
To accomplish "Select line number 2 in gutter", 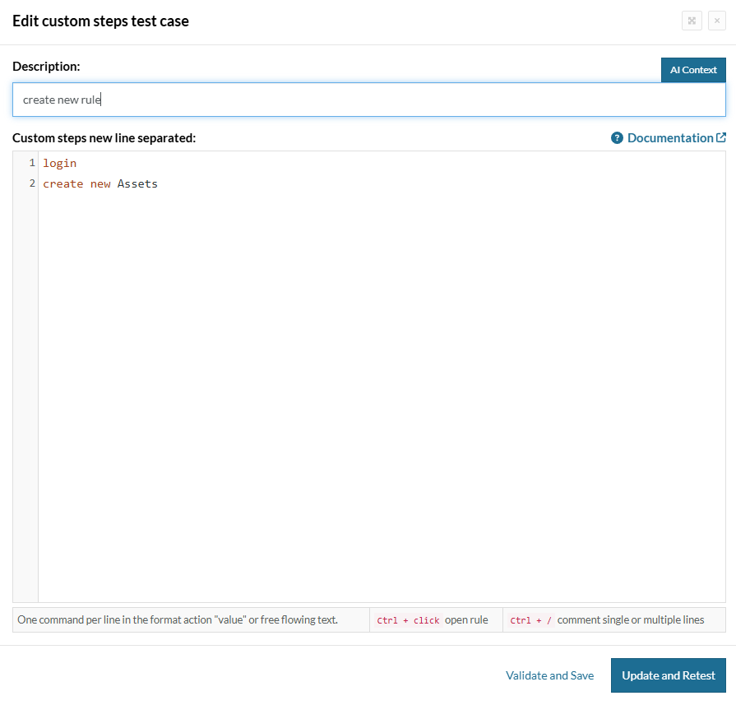I will tap(32, 184).
